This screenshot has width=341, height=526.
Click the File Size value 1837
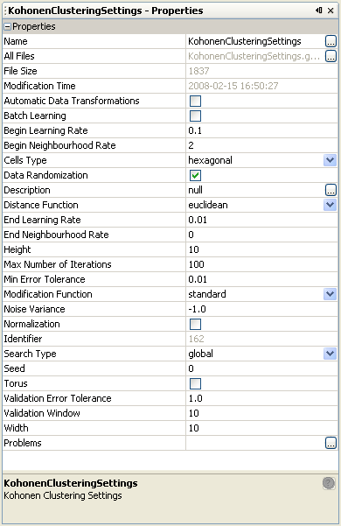pos(198,71)
